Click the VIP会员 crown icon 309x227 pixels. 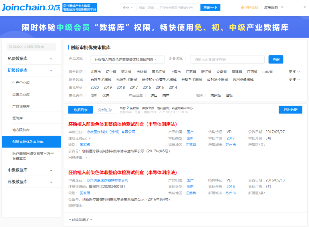click(243, 7)
